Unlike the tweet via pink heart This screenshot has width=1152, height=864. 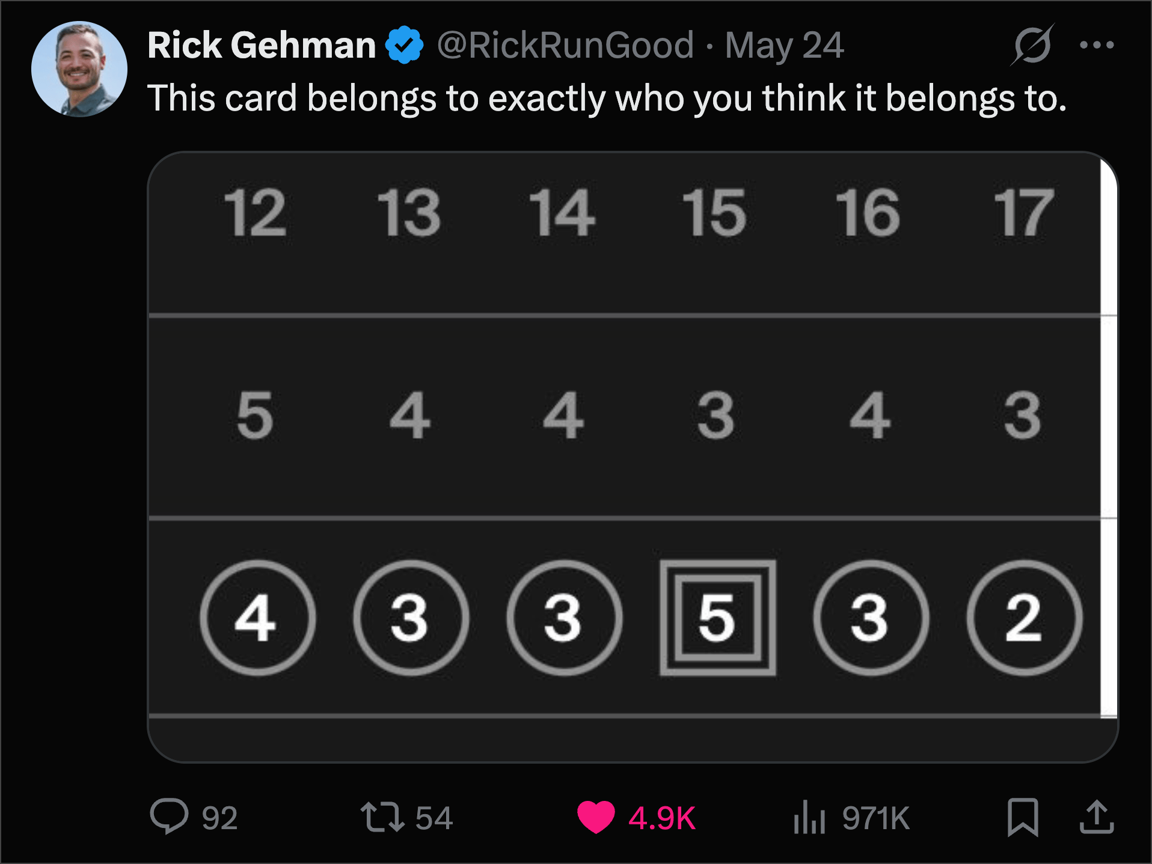596,817
